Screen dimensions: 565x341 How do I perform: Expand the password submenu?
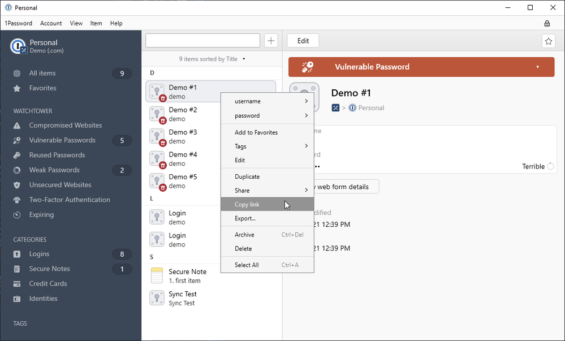(307, 116)
